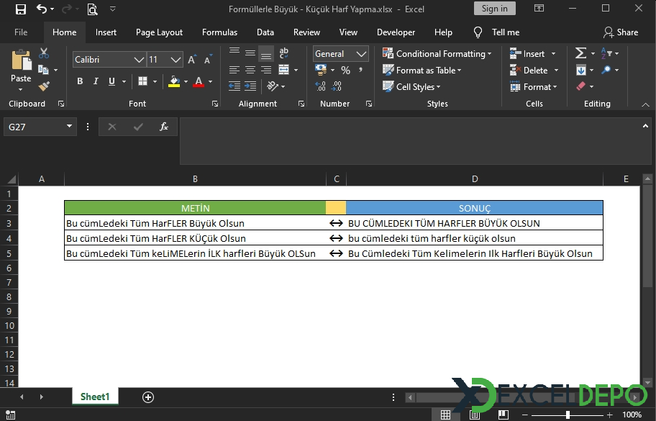Click the Percent Style icon
This screenshot has width=656, height=421.
[x=345, y=71]
